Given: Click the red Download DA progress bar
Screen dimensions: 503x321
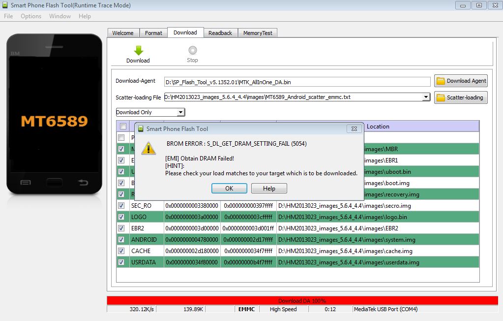Looking at the screenshot, I should tap(302, 300).
